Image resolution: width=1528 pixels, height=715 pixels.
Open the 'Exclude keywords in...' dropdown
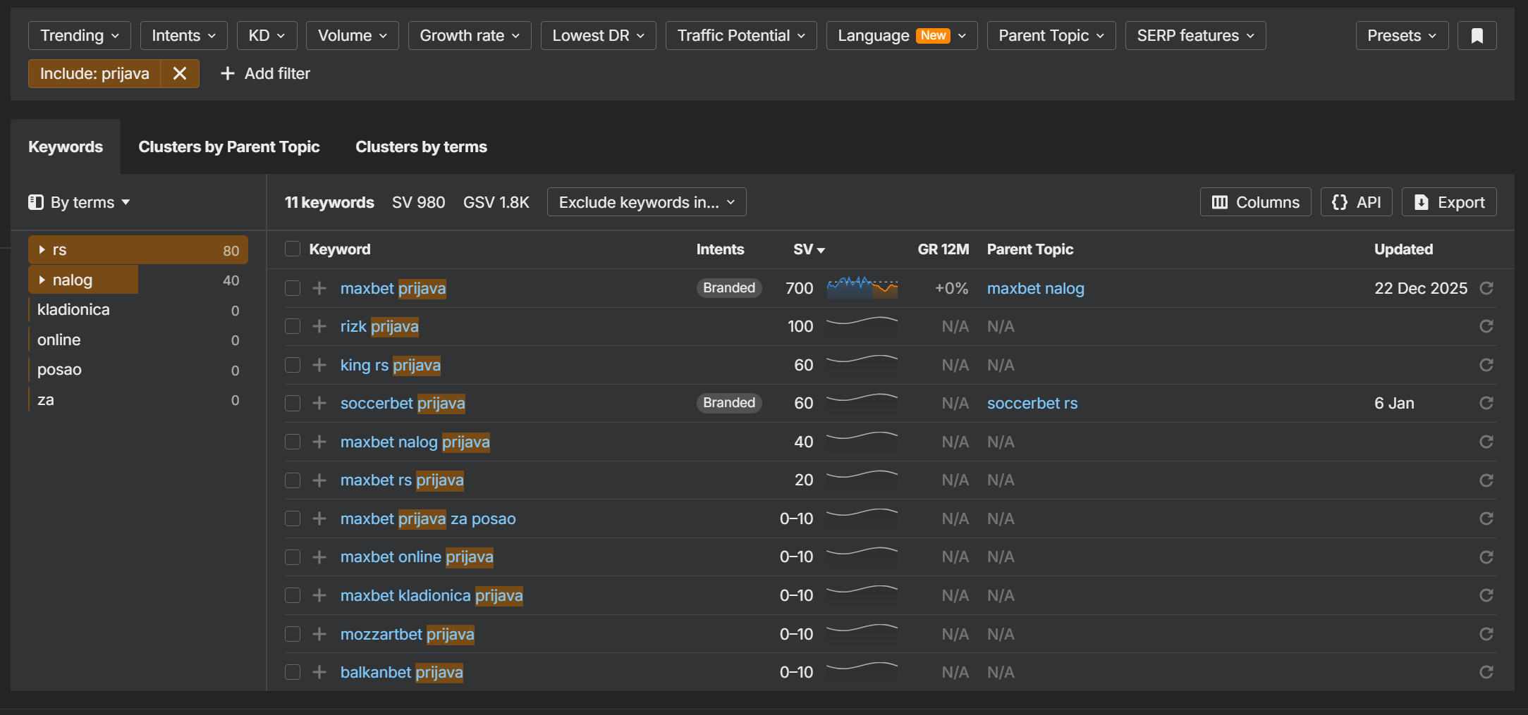646,202
